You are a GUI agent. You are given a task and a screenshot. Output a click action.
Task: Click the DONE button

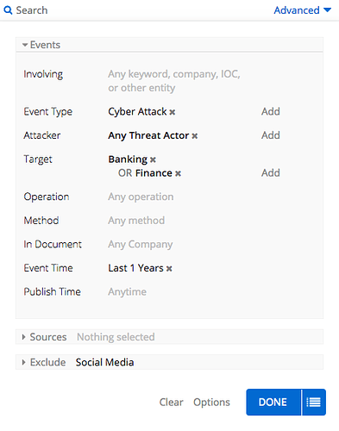273,402
